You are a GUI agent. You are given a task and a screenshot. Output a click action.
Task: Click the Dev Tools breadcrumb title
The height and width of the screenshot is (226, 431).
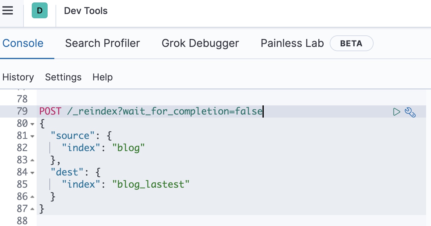86,11
